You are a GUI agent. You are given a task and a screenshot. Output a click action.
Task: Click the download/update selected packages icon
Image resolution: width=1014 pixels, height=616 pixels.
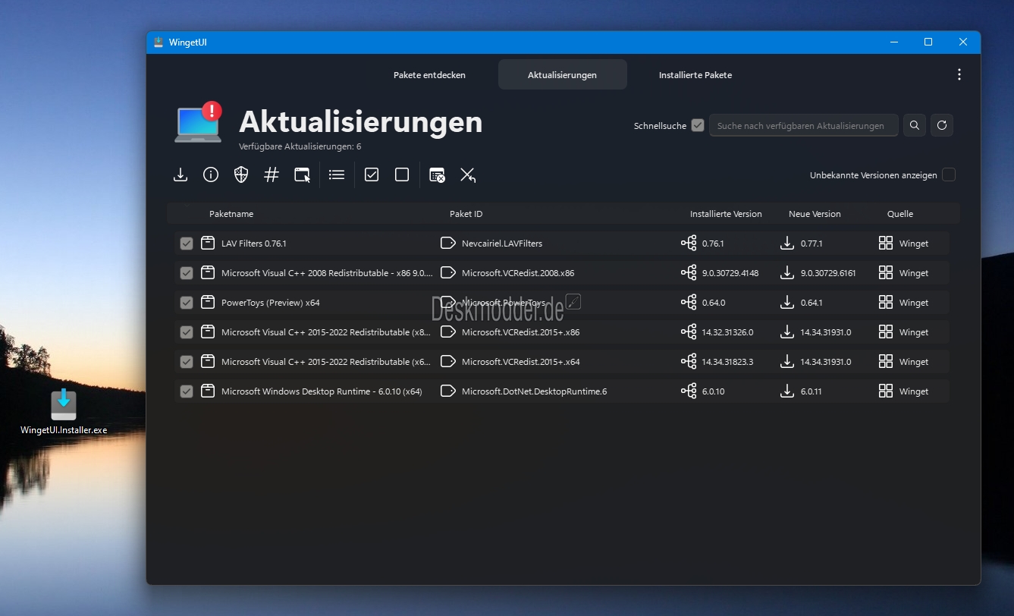(181, 175)
